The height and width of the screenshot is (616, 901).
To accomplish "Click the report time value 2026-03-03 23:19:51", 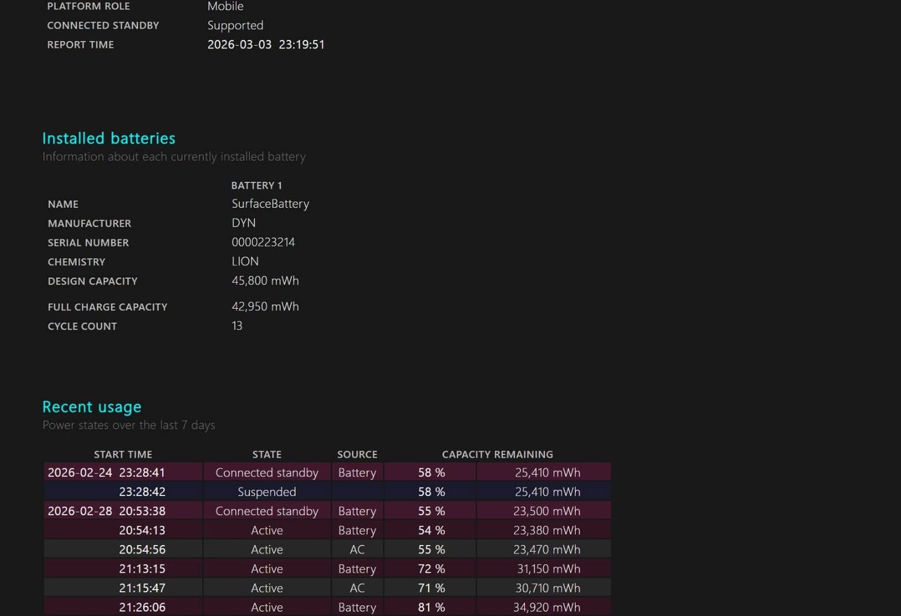I will click(266, 45).
